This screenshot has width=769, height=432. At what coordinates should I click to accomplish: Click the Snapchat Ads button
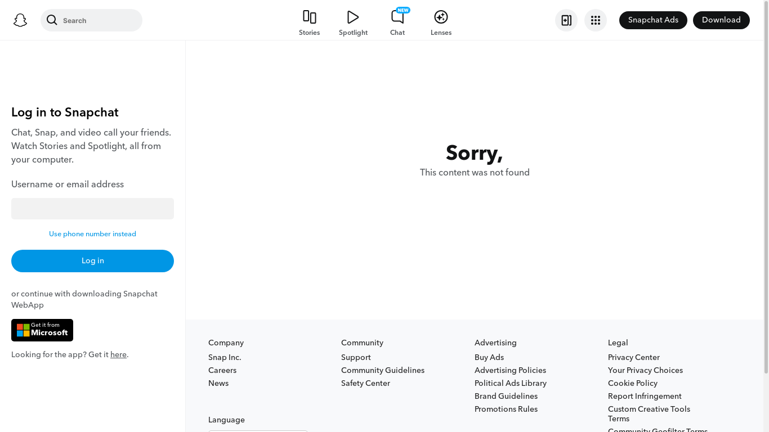tap(653, 20)
